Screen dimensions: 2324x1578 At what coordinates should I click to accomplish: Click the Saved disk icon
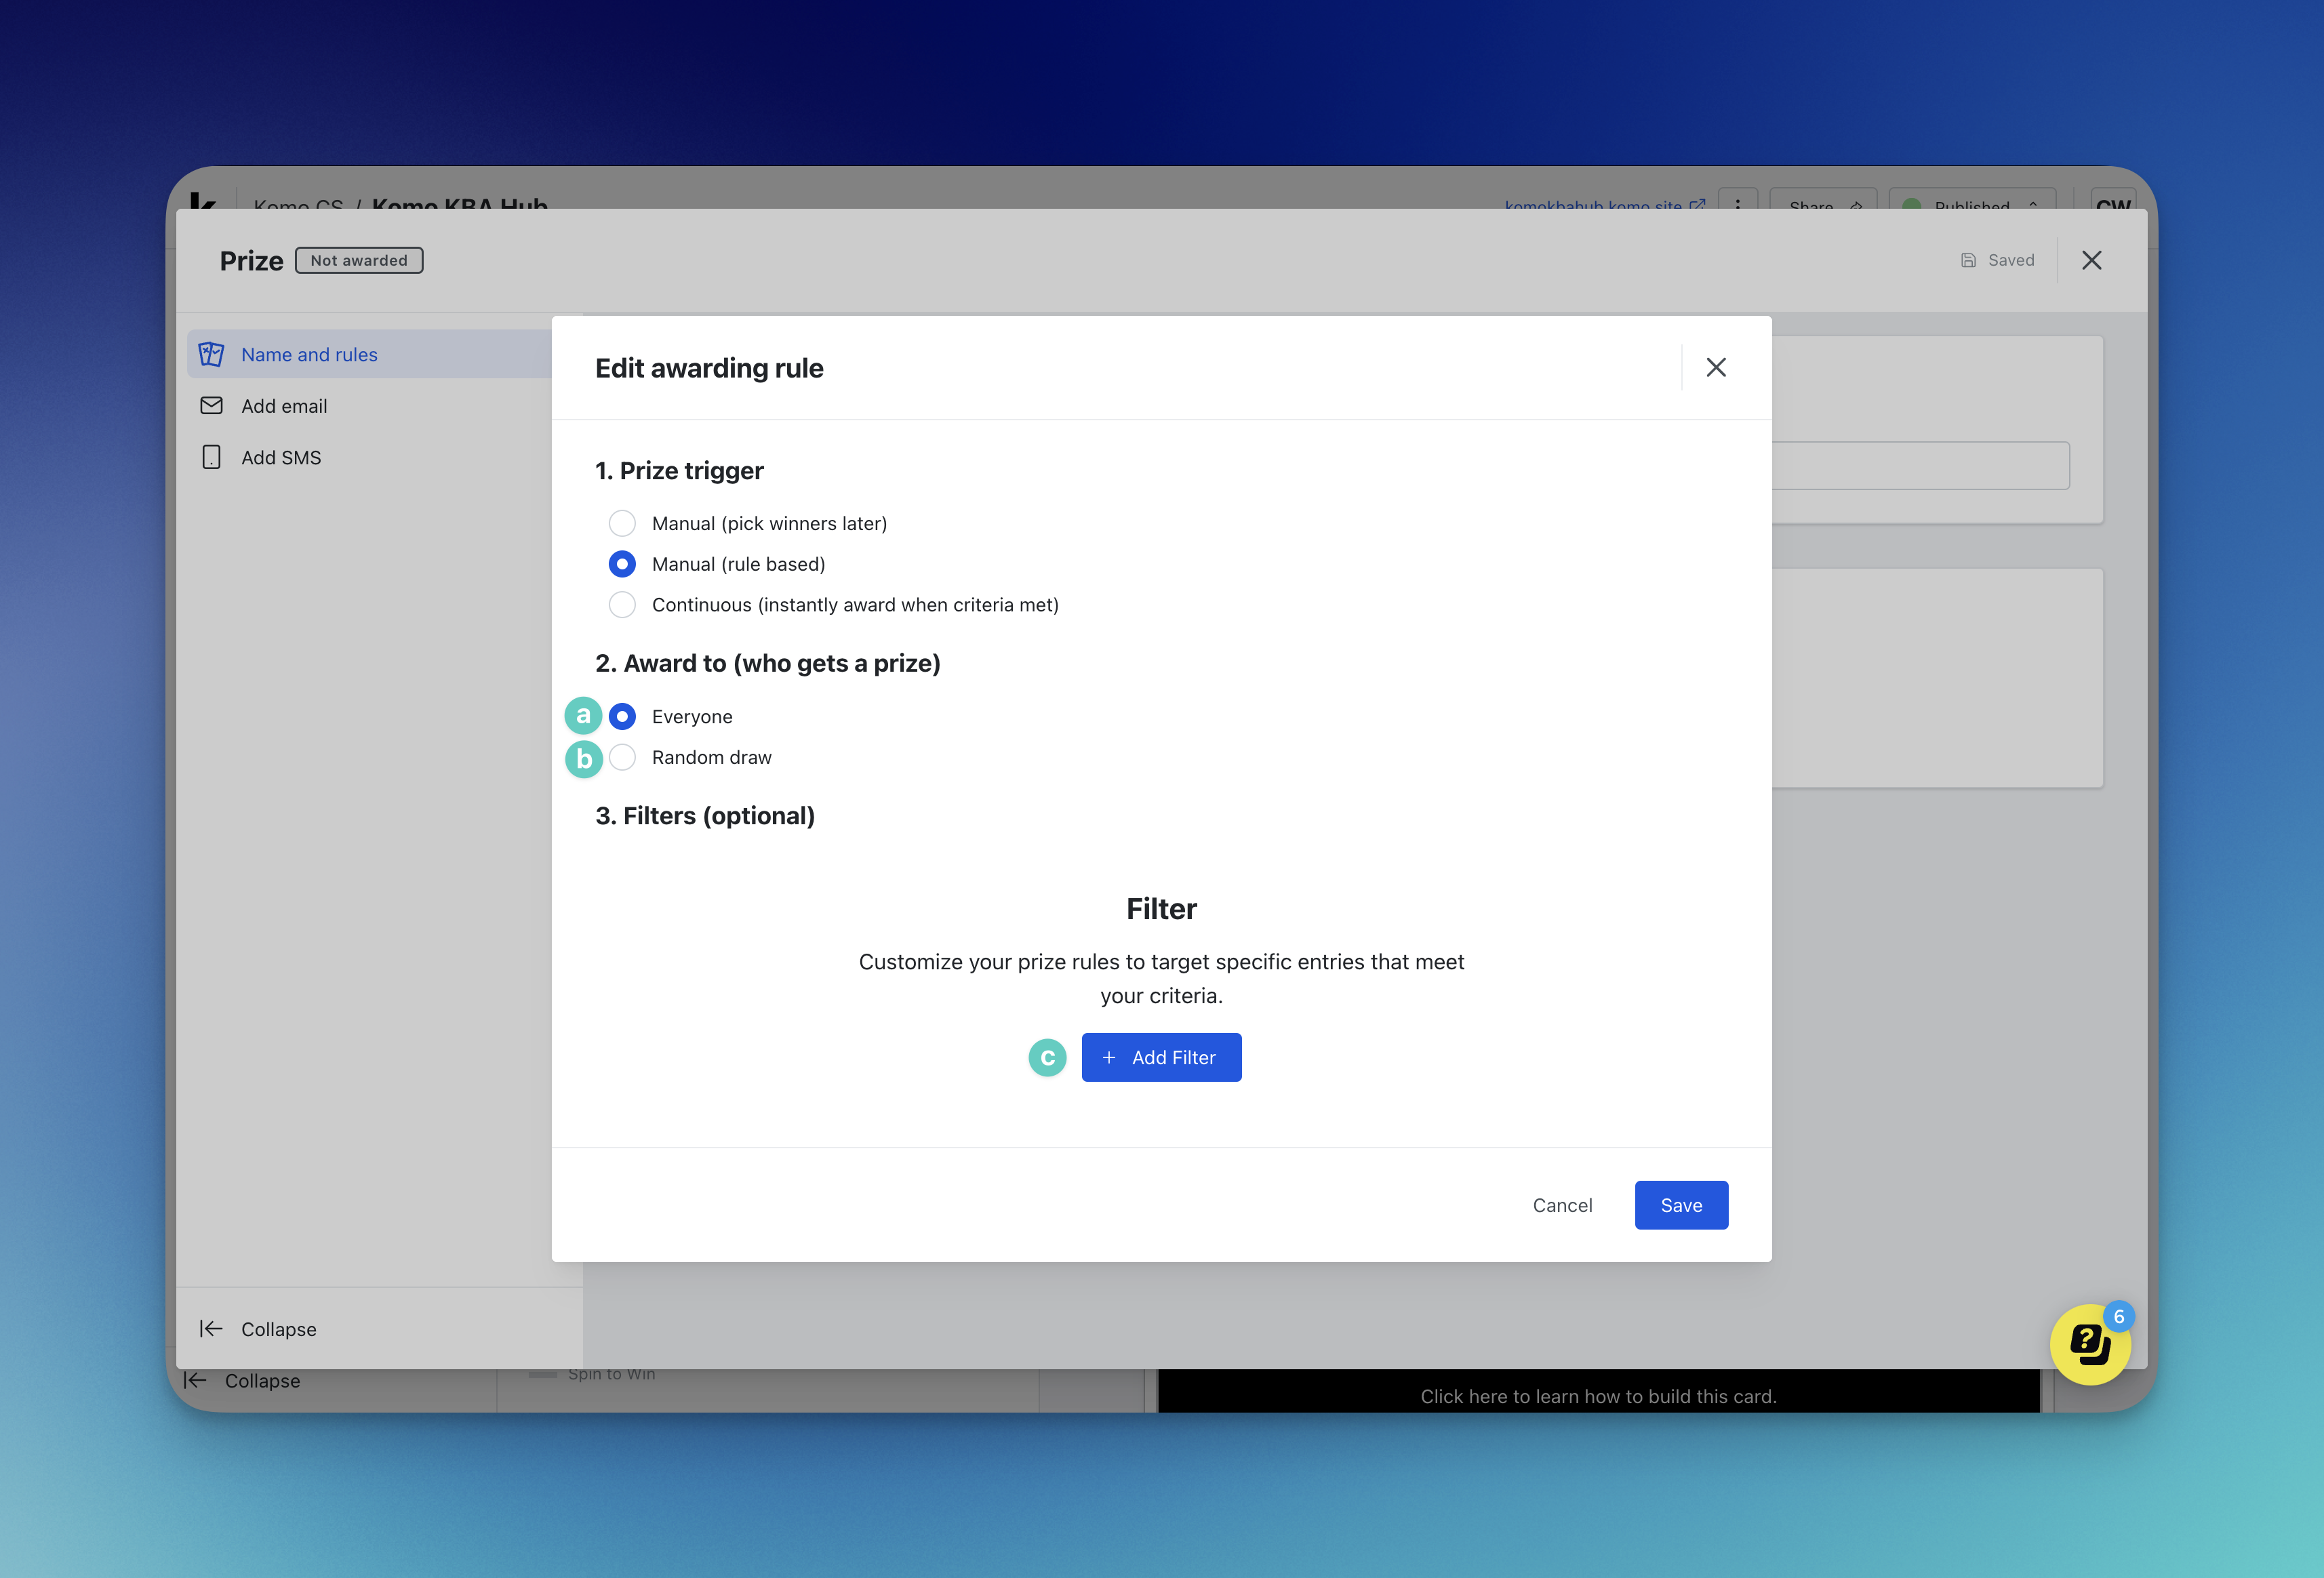pyautogui.click(x=1968, y=260)
